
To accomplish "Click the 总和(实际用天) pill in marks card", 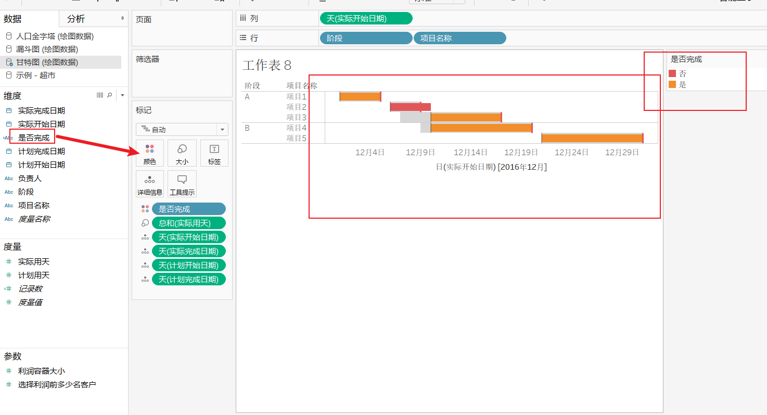I will 189,223.
